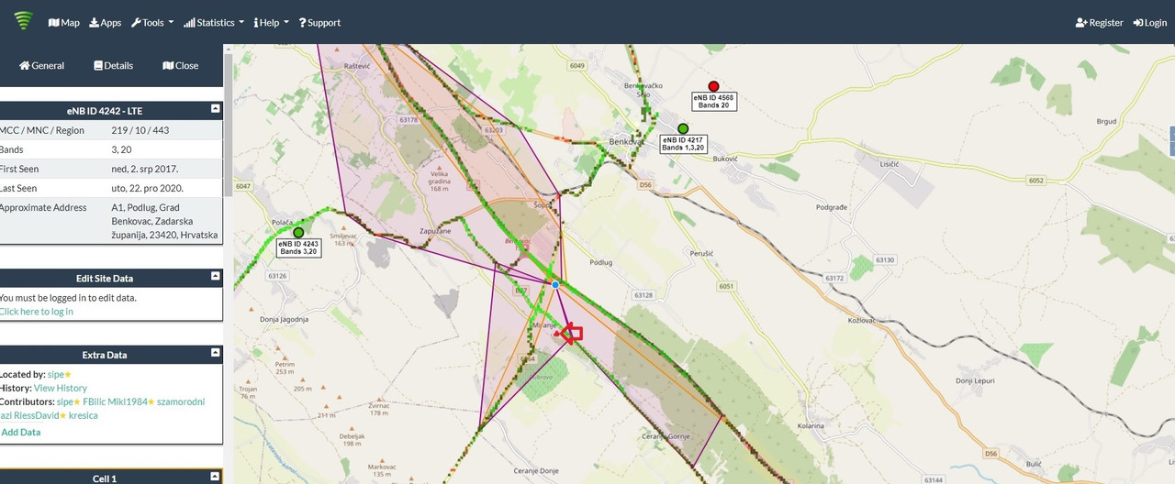Switch to the General tab
1175x484 pixels.
click(42, 66)
